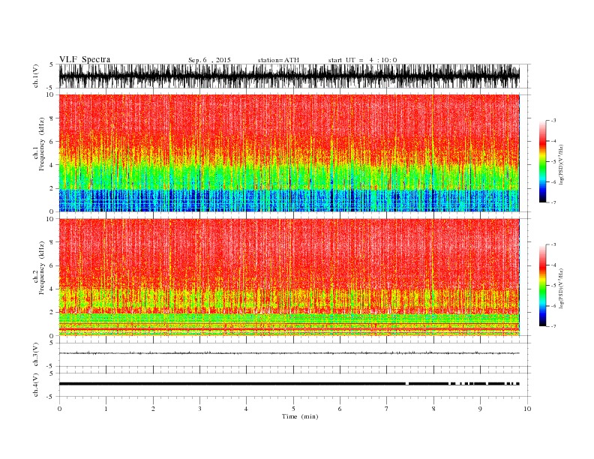
Task: Click the "6" kHz tick of ch.2 spectrogram
Action: (52, 265)
